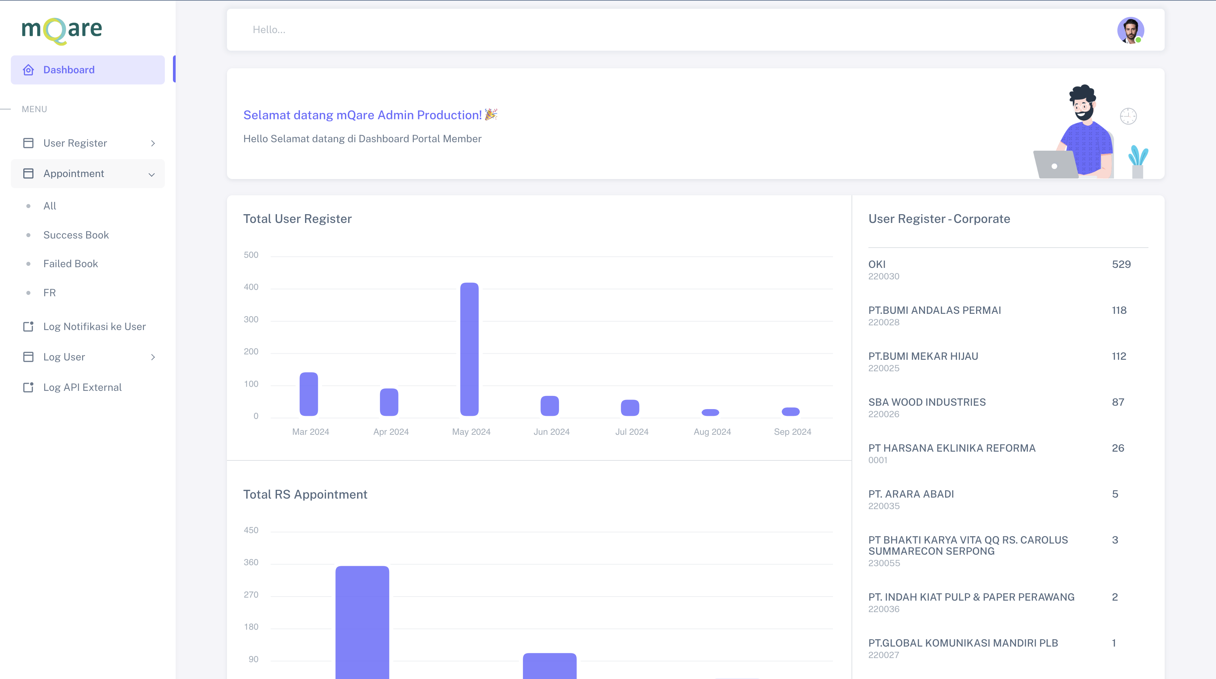Expand the Log User chevron

(x=153, y=357)
